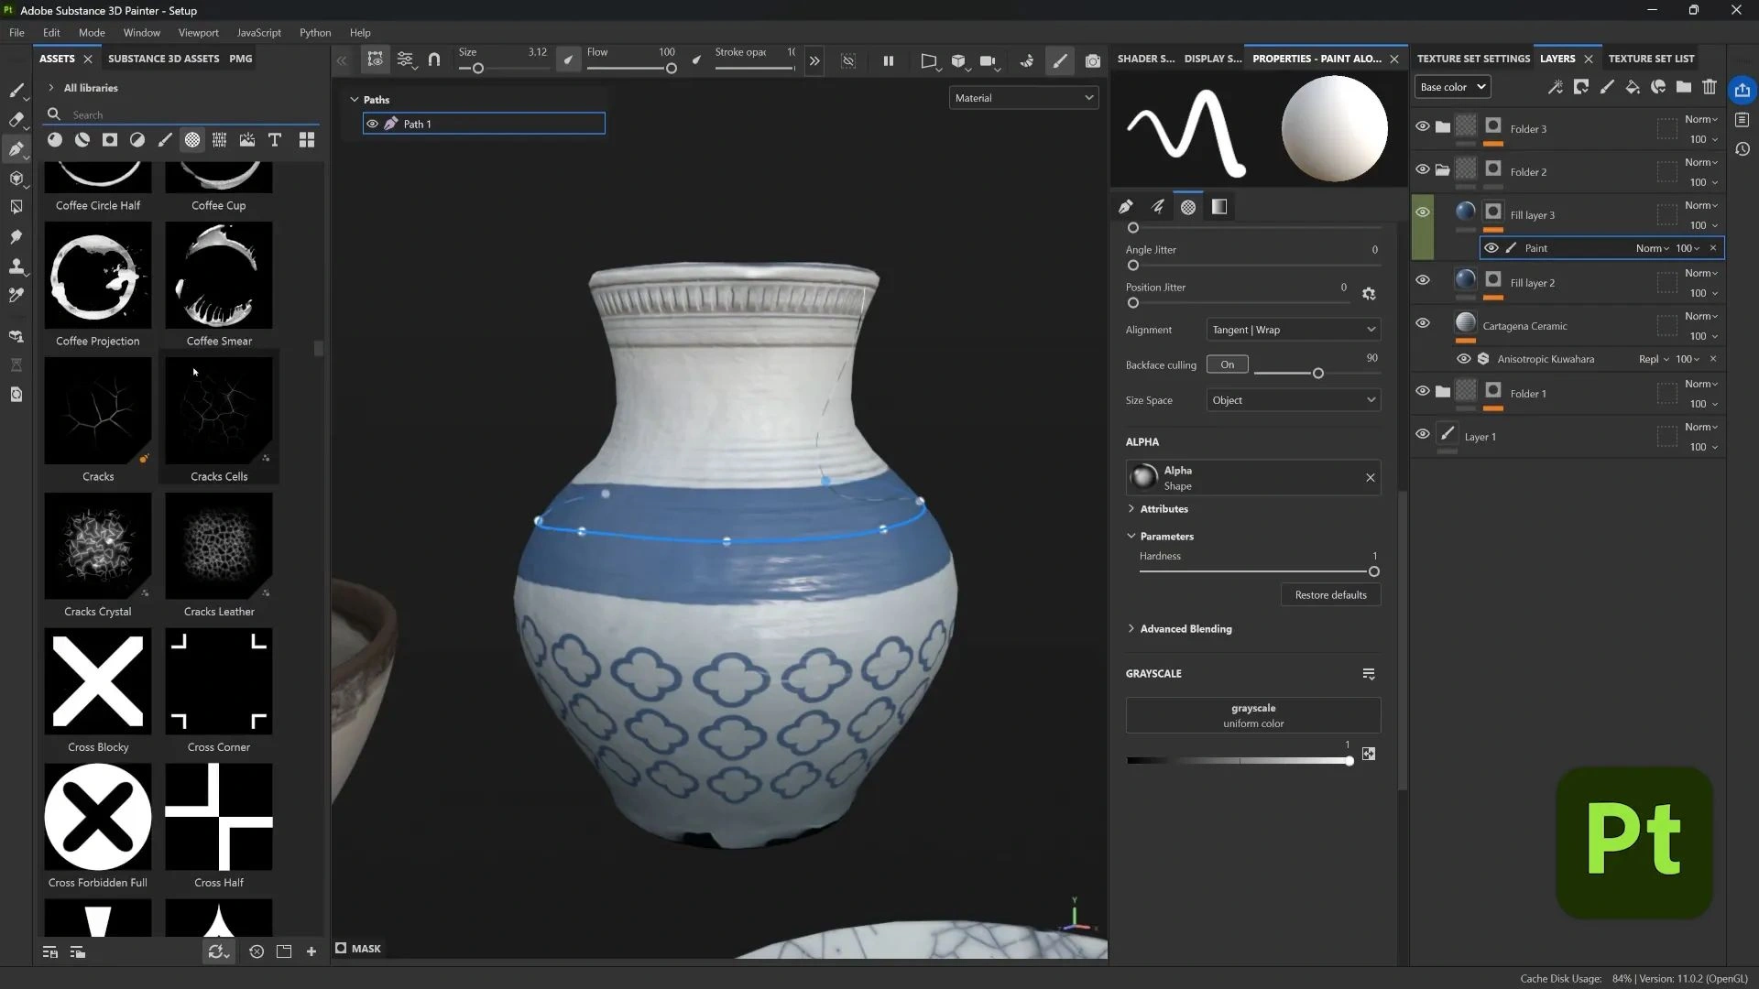Collapse the Paths tree section
The image size is (1759, 989).
(355, 100)
